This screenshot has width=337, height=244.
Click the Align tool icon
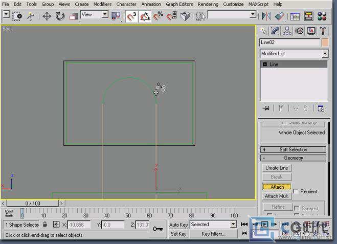click(x=279, y=16)
